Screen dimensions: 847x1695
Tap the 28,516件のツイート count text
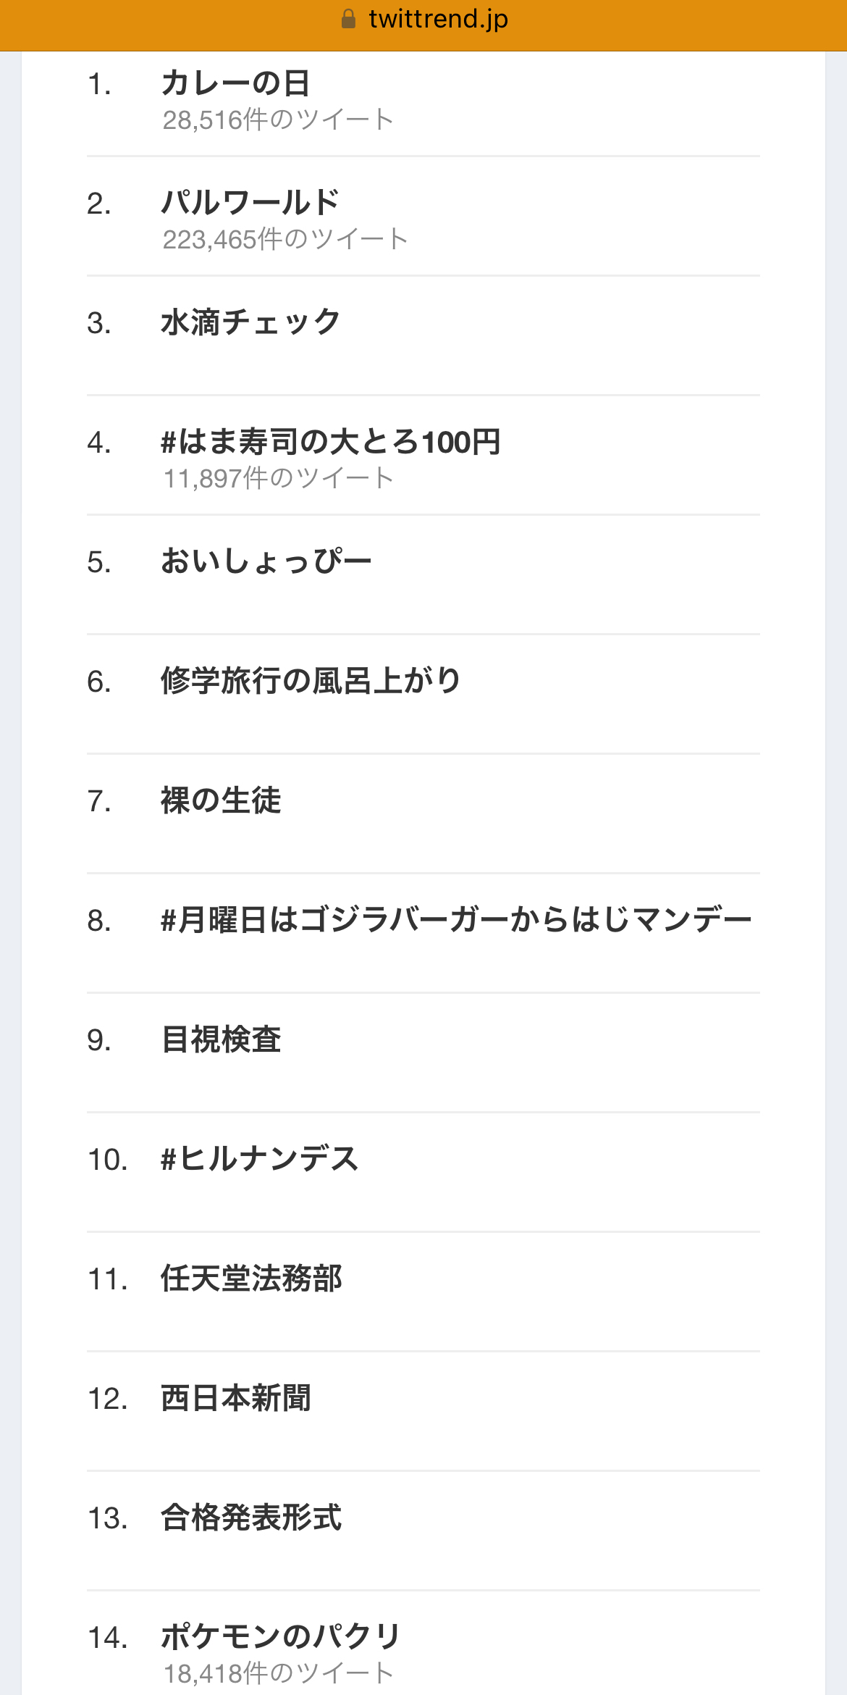pos(278,120)
